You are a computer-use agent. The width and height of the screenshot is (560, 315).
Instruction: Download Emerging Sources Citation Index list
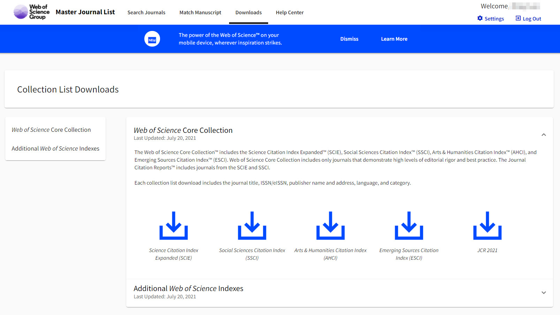coord(409,226)
